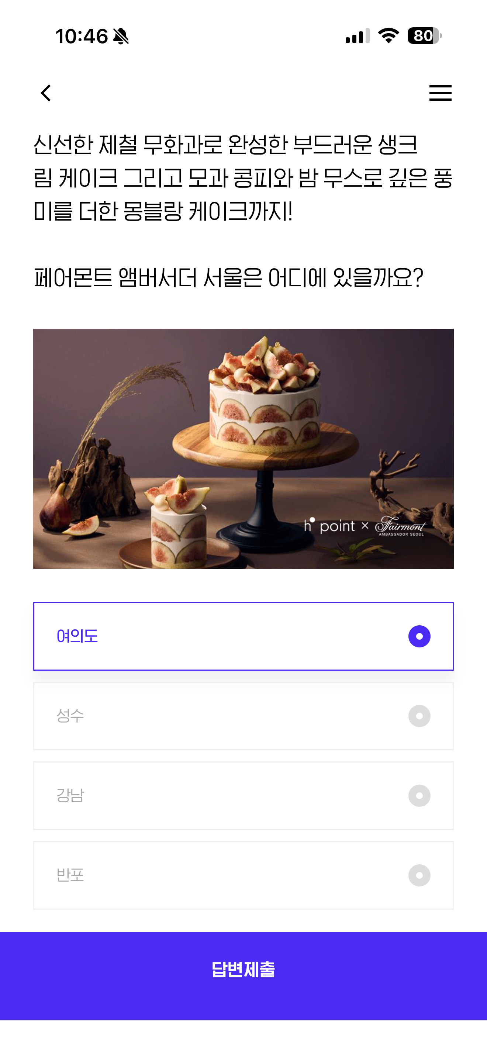The height and width of the screenshot is (1058, 487).
Task: Choose the 반포 answer option label
Action: (x=70, y=875)
